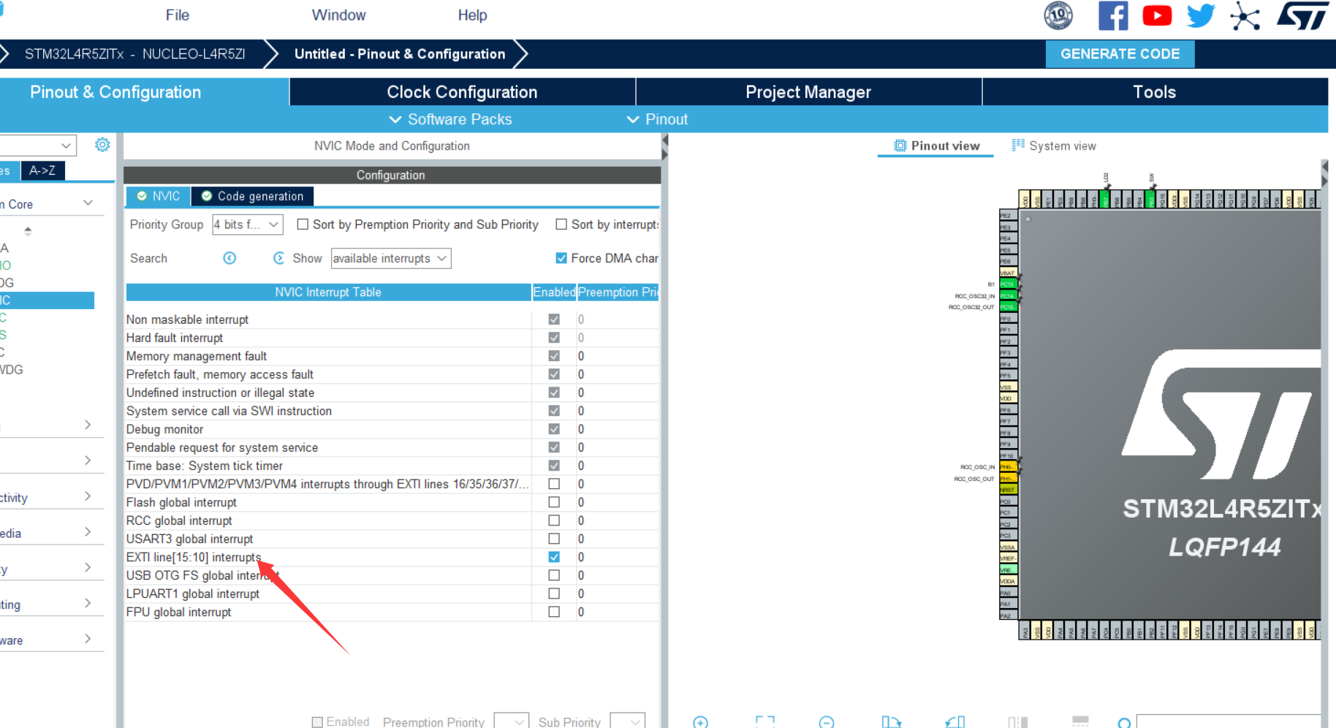
Task: Zoom out of the pinout view
Action: click(827, 722)
